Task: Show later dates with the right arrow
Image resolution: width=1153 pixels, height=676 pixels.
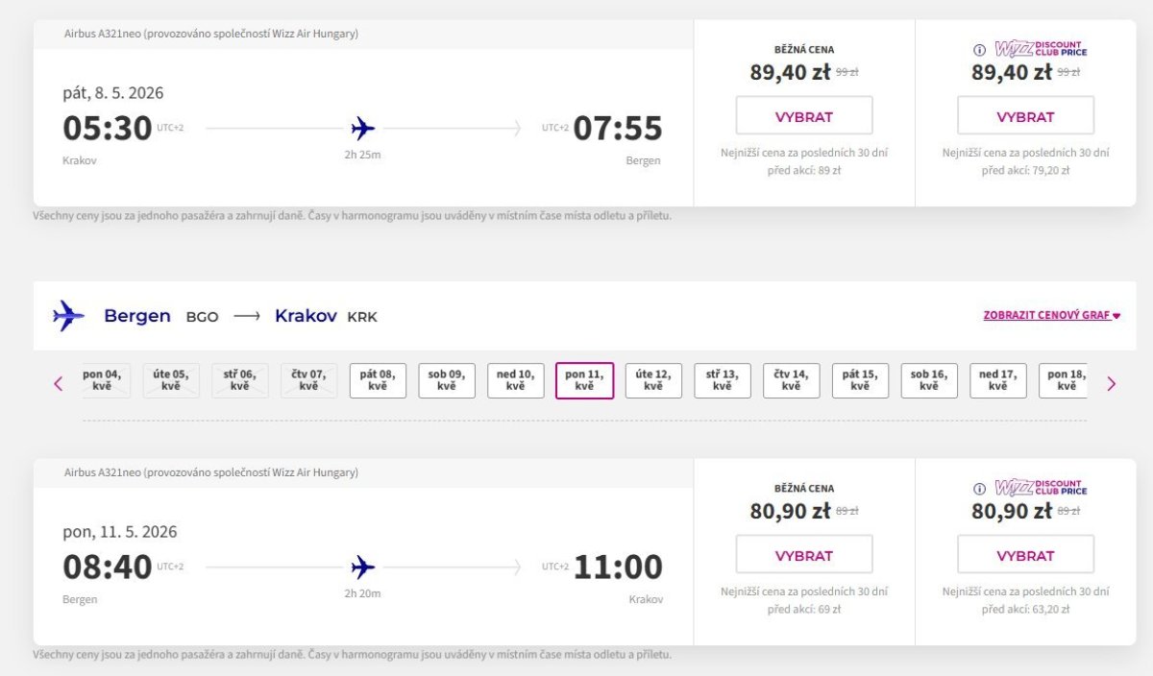Action: pyautogui.click(x=1112, y=383)
